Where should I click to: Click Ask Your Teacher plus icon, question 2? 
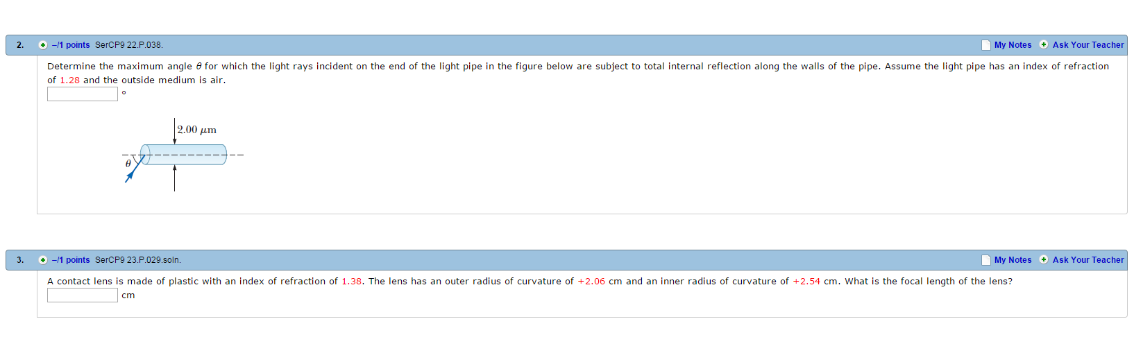pos(1044,45)
